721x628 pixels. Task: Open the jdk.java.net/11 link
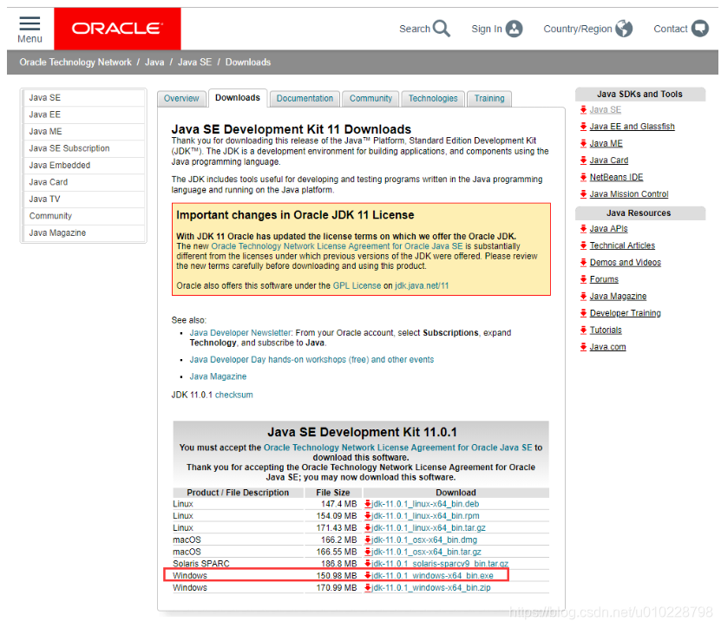coord(422,285)
